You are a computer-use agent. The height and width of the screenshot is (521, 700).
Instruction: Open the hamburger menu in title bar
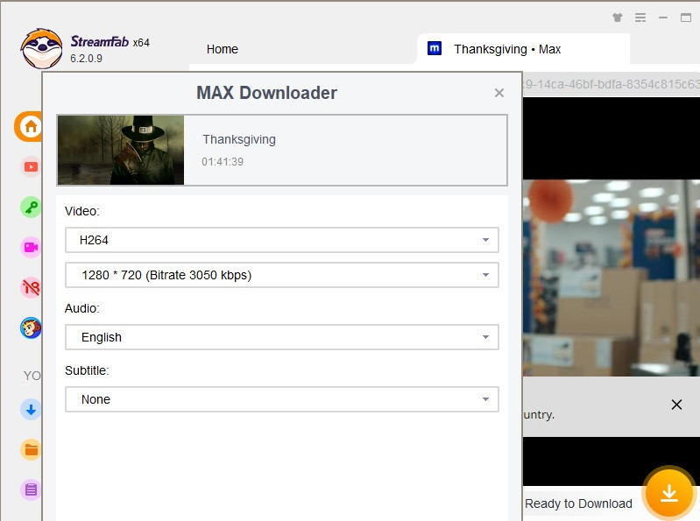point(640,18)
